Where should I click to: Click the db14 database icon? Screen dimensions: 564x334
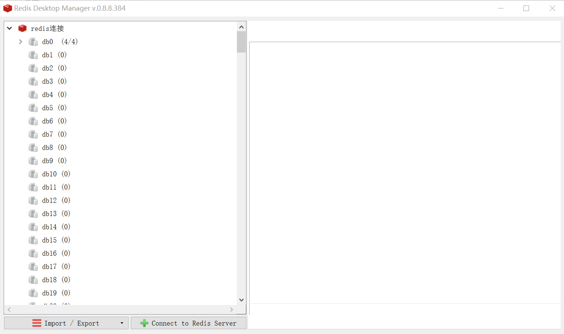pos(33,227)
